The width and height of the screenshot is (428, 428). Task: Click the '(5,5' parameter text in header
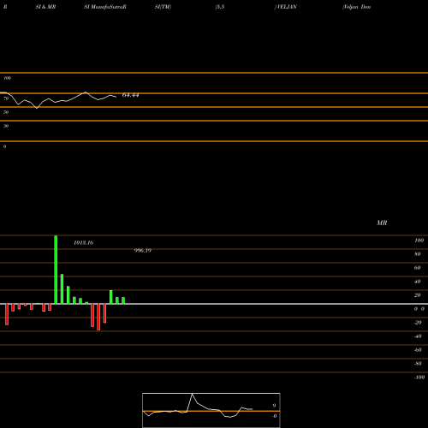220,7
